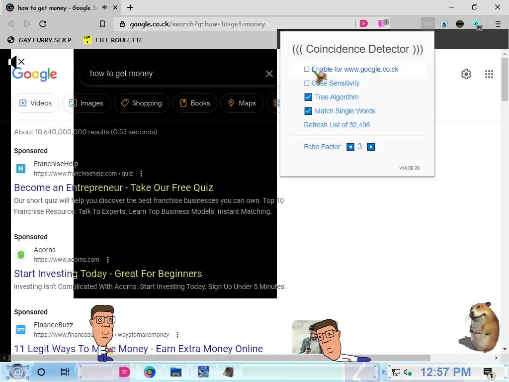This screenshot has width=509, height=382.
Task: Open the colorful ring browser icon on taskbar
Action: coord(150,372)
